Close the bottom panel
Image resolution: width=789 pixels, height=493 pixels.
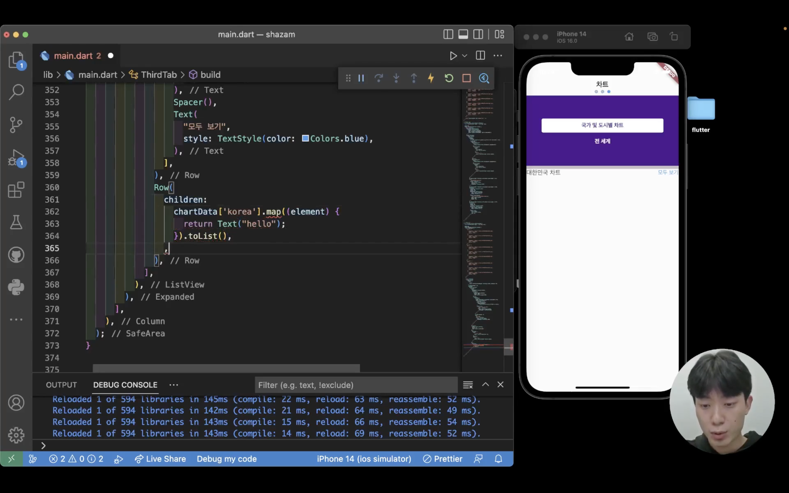pos(500,385)
